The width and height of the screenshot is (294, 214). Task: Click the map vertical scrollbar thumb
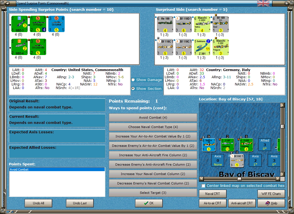[x=283, y=126]
